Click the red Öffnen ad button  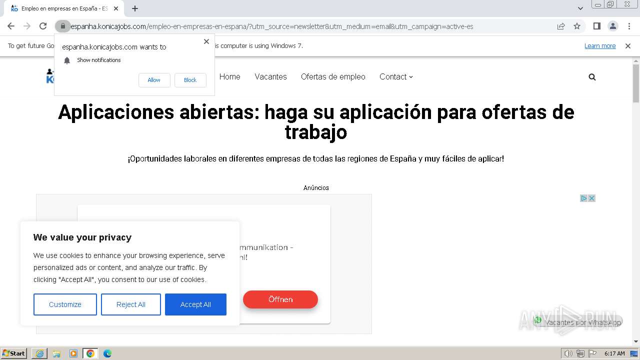[x=280, y=299]
